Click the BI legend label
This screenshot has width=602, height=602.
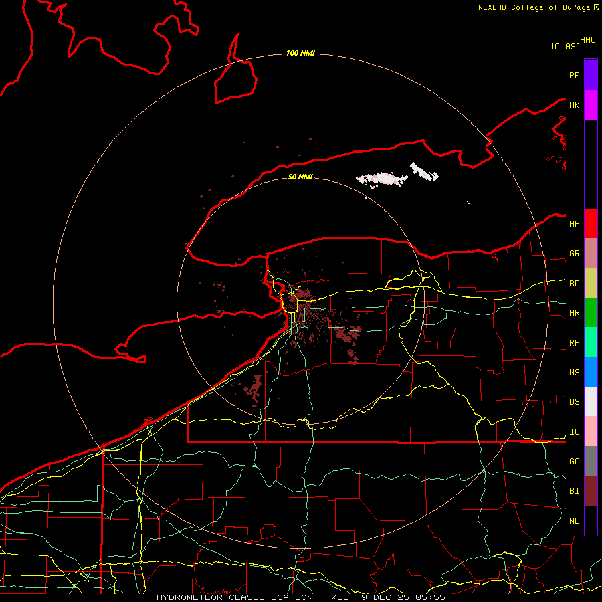(574, 491)
